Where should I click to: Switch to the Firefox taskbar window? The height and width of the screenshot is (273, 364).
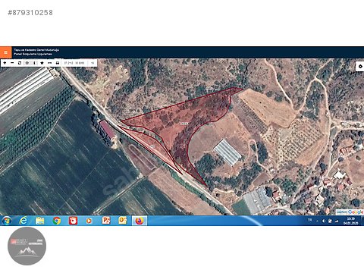[140, 221]
